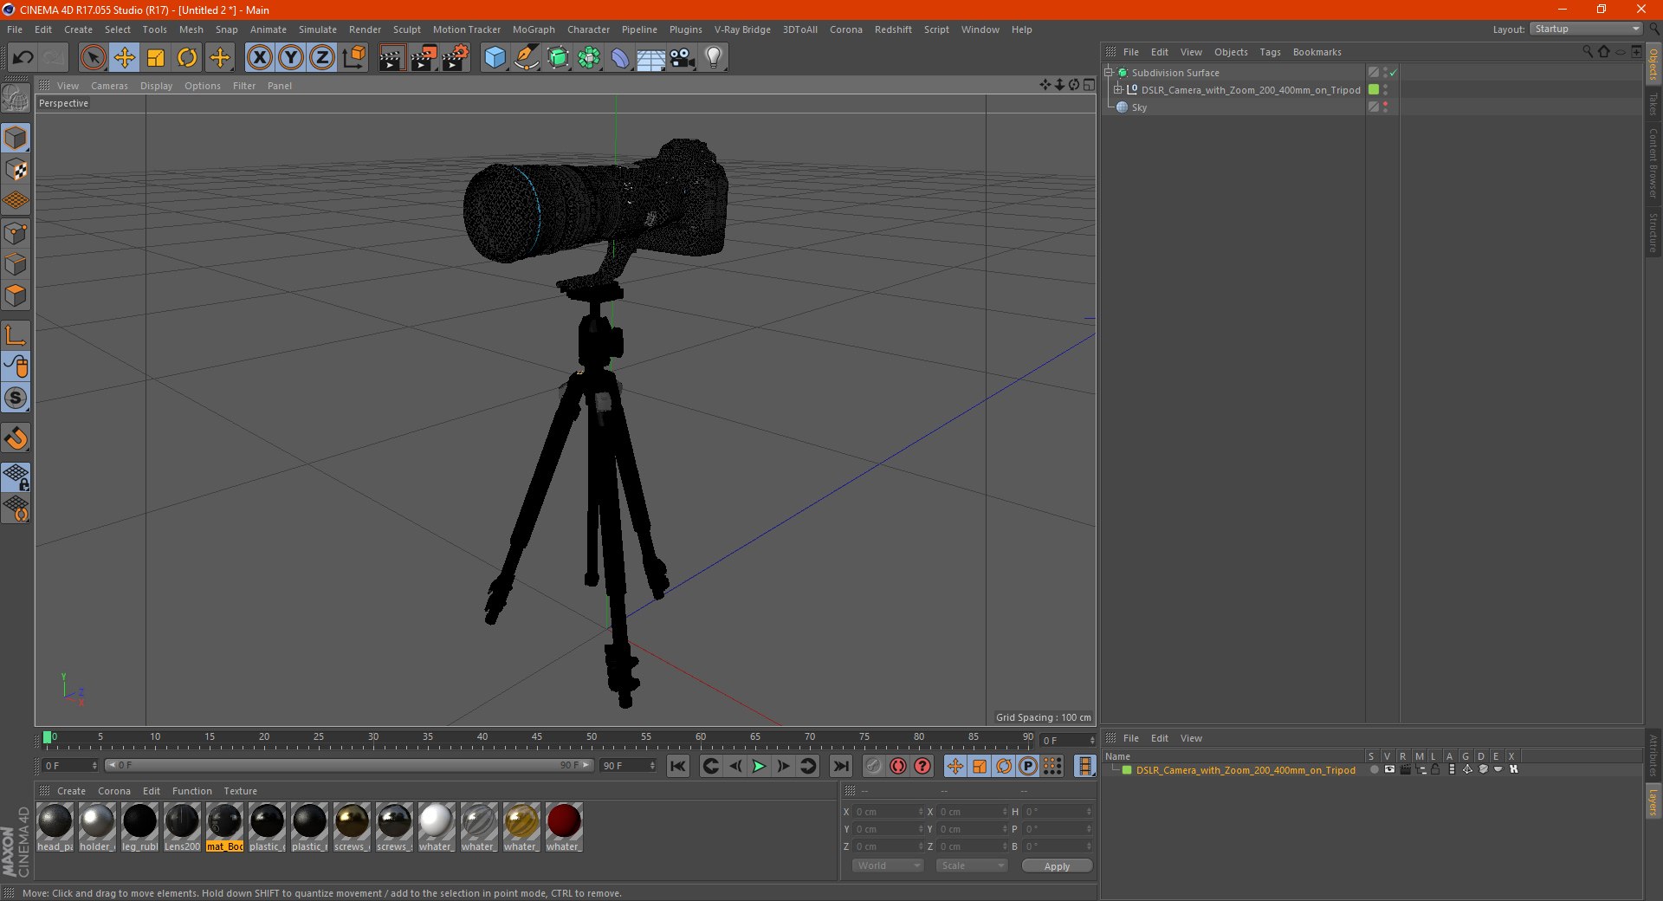The width and height of the screenshot is (1663, 901).
Task: Open the Simulate menu
Action: pyautogui.click(x=318, y=29)
